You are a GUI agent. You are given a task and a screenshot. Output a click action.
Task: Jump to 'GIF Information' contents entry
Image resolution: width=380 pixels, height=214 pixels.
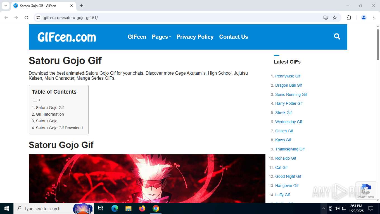pos(50,114)
